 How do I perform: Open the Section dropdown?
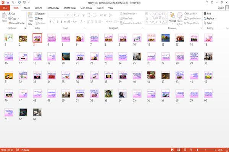tap(40, 23)
